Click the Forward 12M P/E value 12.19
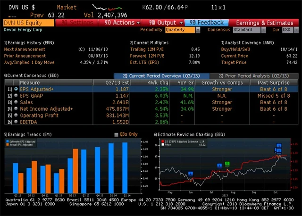Viewport: 302px width, 216px height. pyautogui.click(x=194, y=56)
